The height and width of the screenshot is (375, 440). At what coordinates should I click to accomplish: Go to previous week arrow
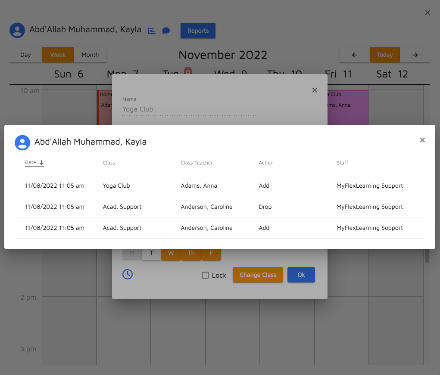355,55
